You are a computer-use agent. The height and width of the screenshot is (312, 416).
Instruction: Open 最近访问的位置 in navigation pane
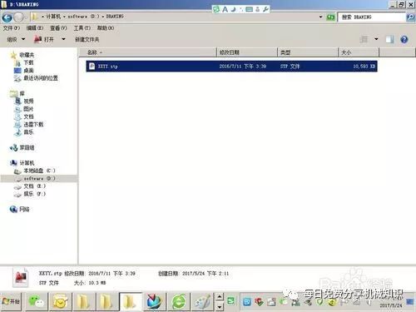[x=41, y=78]
